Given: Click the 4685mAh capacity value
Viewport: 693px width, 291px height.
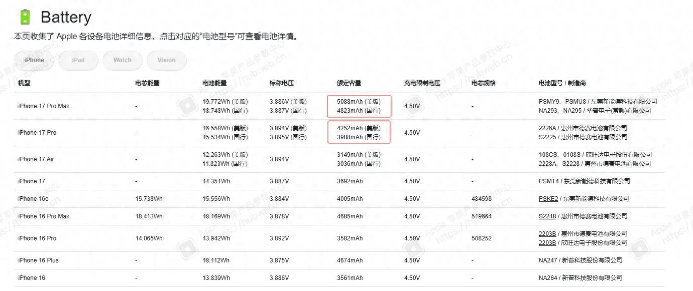Looking at the screenshot, I should [x=350, y=216].
